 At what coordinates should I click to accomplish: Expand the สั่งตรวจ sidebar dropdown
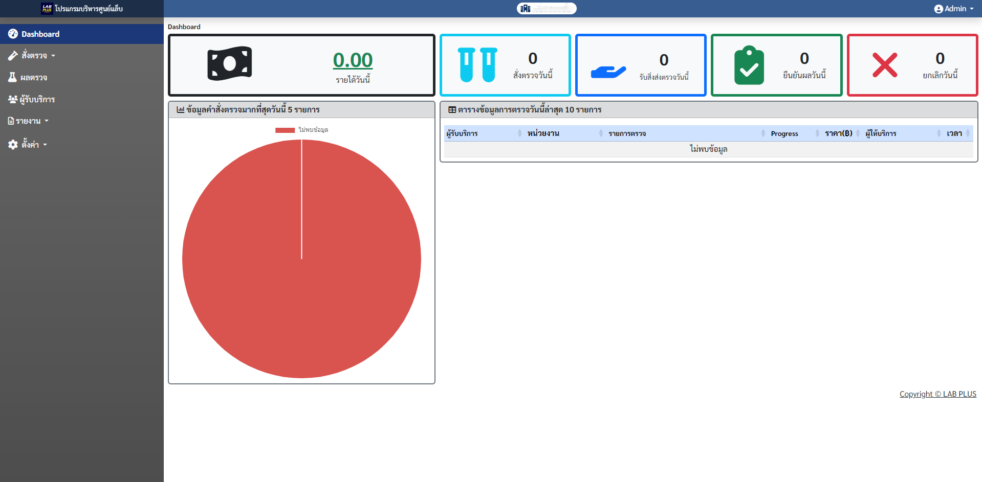point(34,55)
